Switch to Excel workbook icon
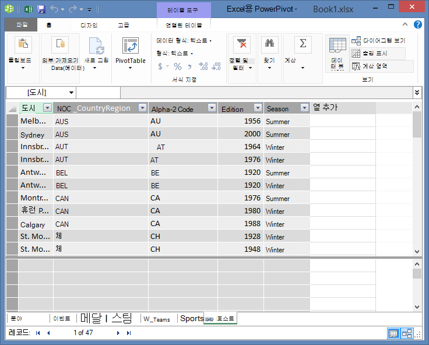The image size is (429, 345). click(29, 9)
